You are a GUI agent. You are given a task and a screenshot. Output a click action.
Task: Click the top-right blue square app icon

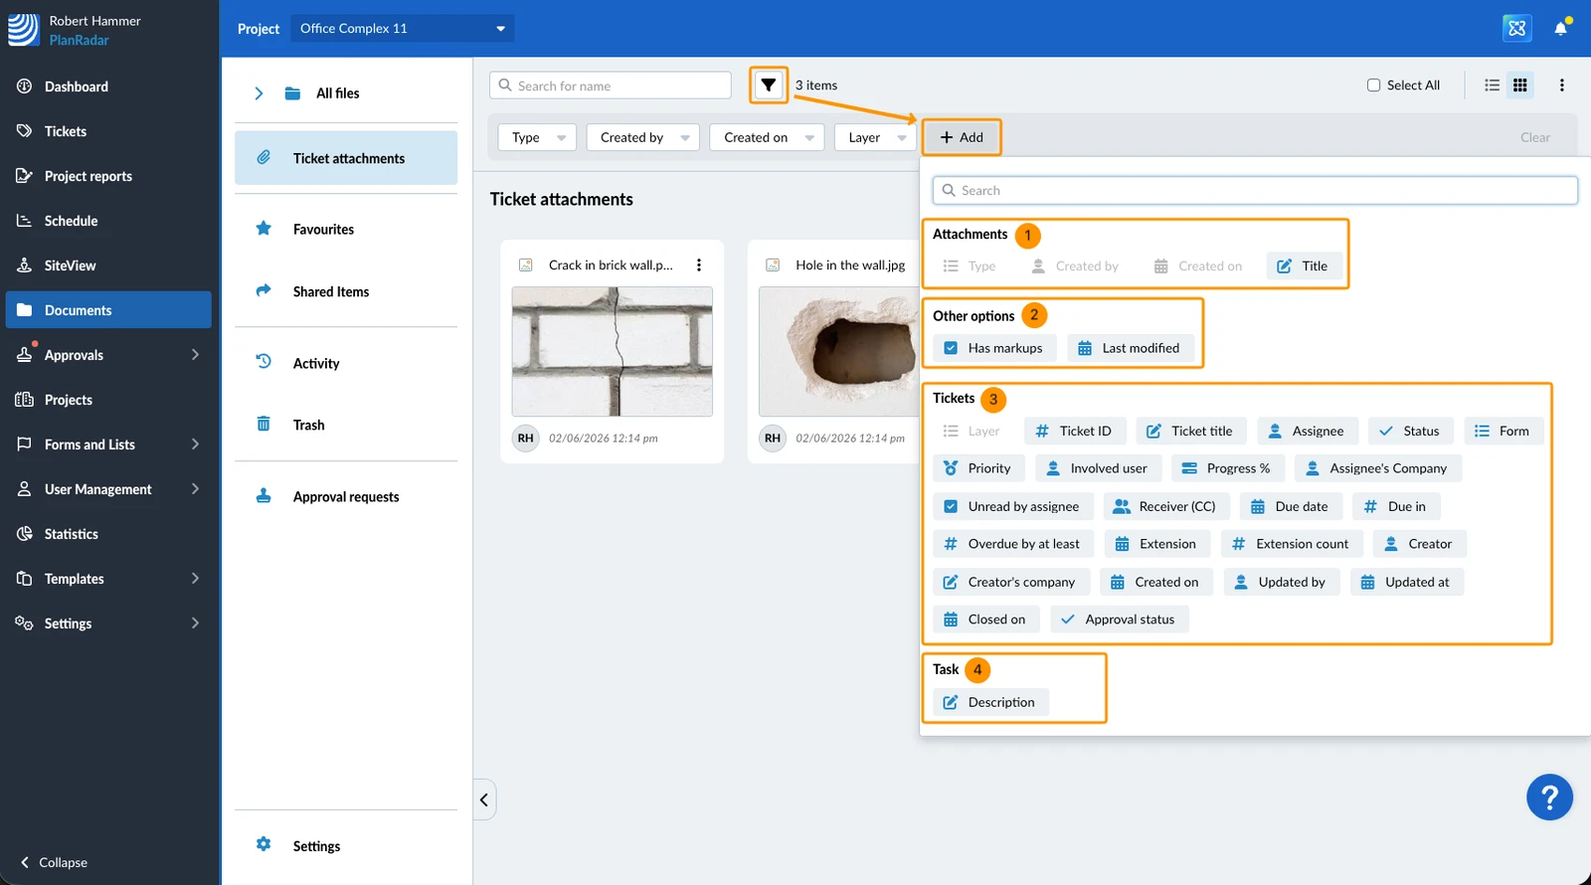1516,28
